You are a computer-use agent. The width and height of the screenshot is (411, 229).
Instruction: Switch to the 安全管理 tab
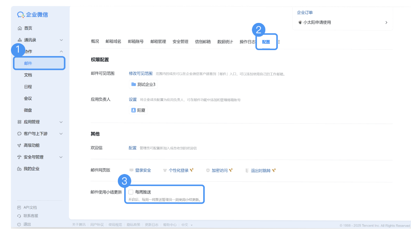pyautogui.click(x=180, y=42)
